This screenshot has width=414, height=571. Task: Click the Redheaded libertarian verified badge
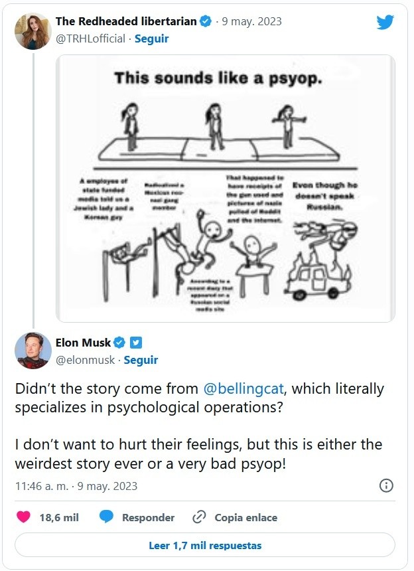pos(206,21)
